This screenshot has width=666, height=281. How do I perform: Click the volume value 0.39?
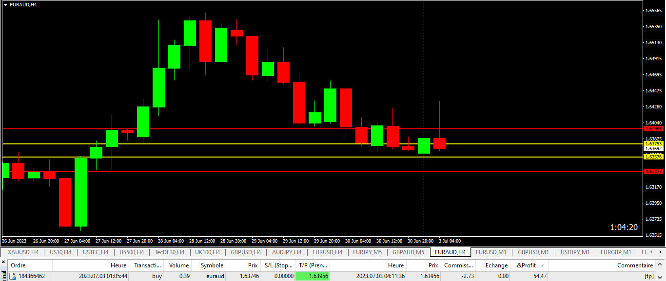(184, 276)
